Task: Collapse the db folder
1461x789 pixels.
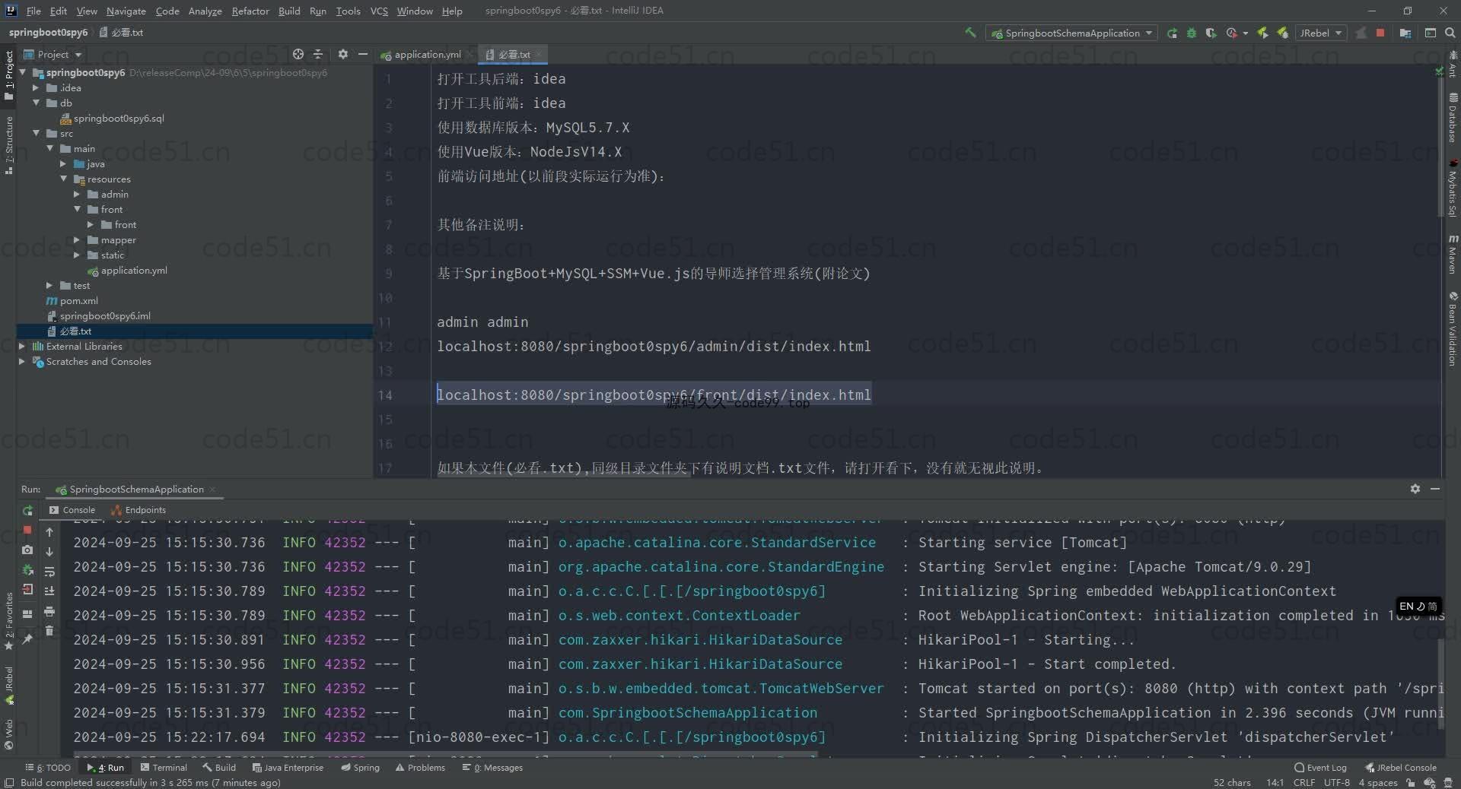Action: (x=36, y=103)
